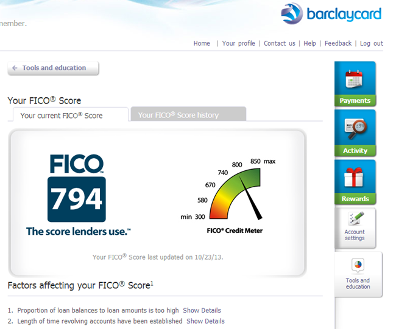Open Account settings checklist icon
Viewport: 396px width, 329px height.
point(356,218)
